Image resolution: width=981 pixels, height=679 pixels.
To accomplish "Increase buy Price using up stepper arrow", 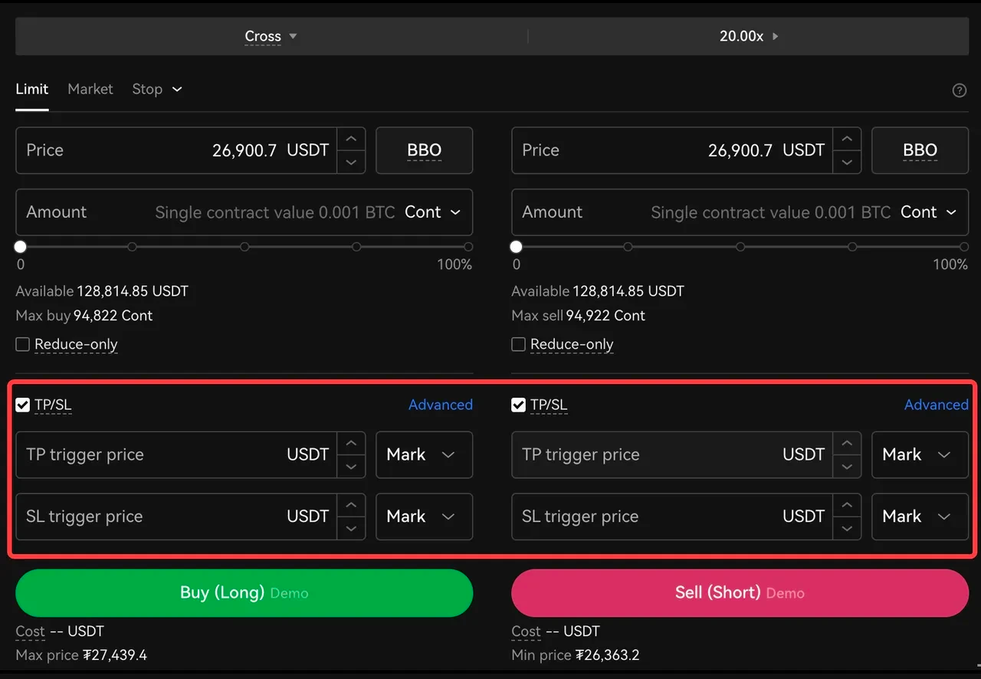I will pos(351,139).
